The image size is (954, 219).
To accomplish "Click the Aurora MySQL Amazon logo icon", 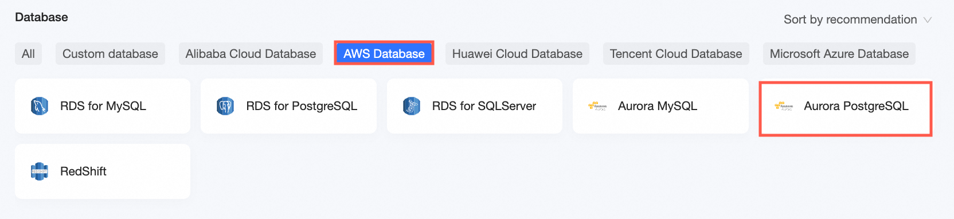I will point(597,106).
